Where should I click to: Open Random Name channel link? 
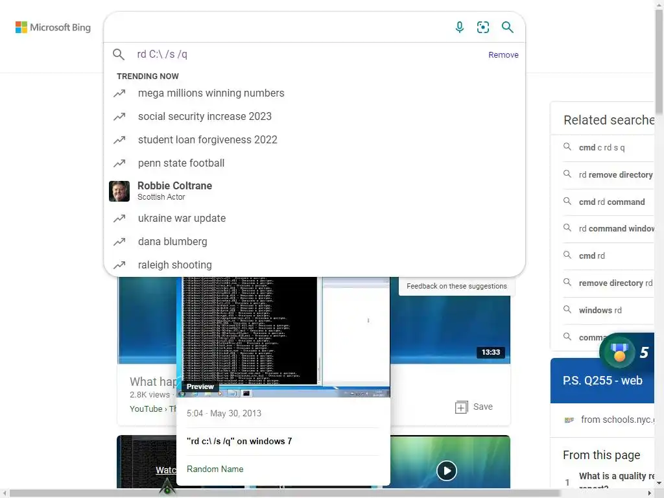(215, 469)
